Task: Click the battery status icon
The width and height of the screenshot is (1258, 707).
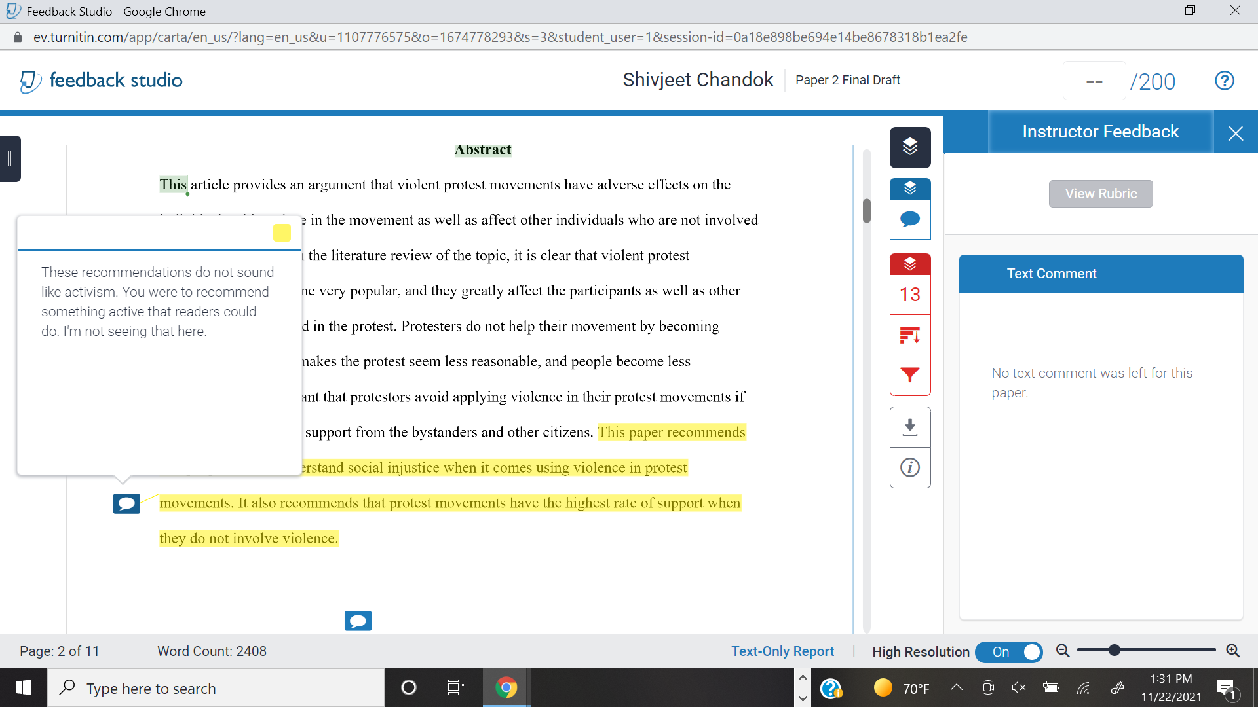Action: [x=1051, y=687]
